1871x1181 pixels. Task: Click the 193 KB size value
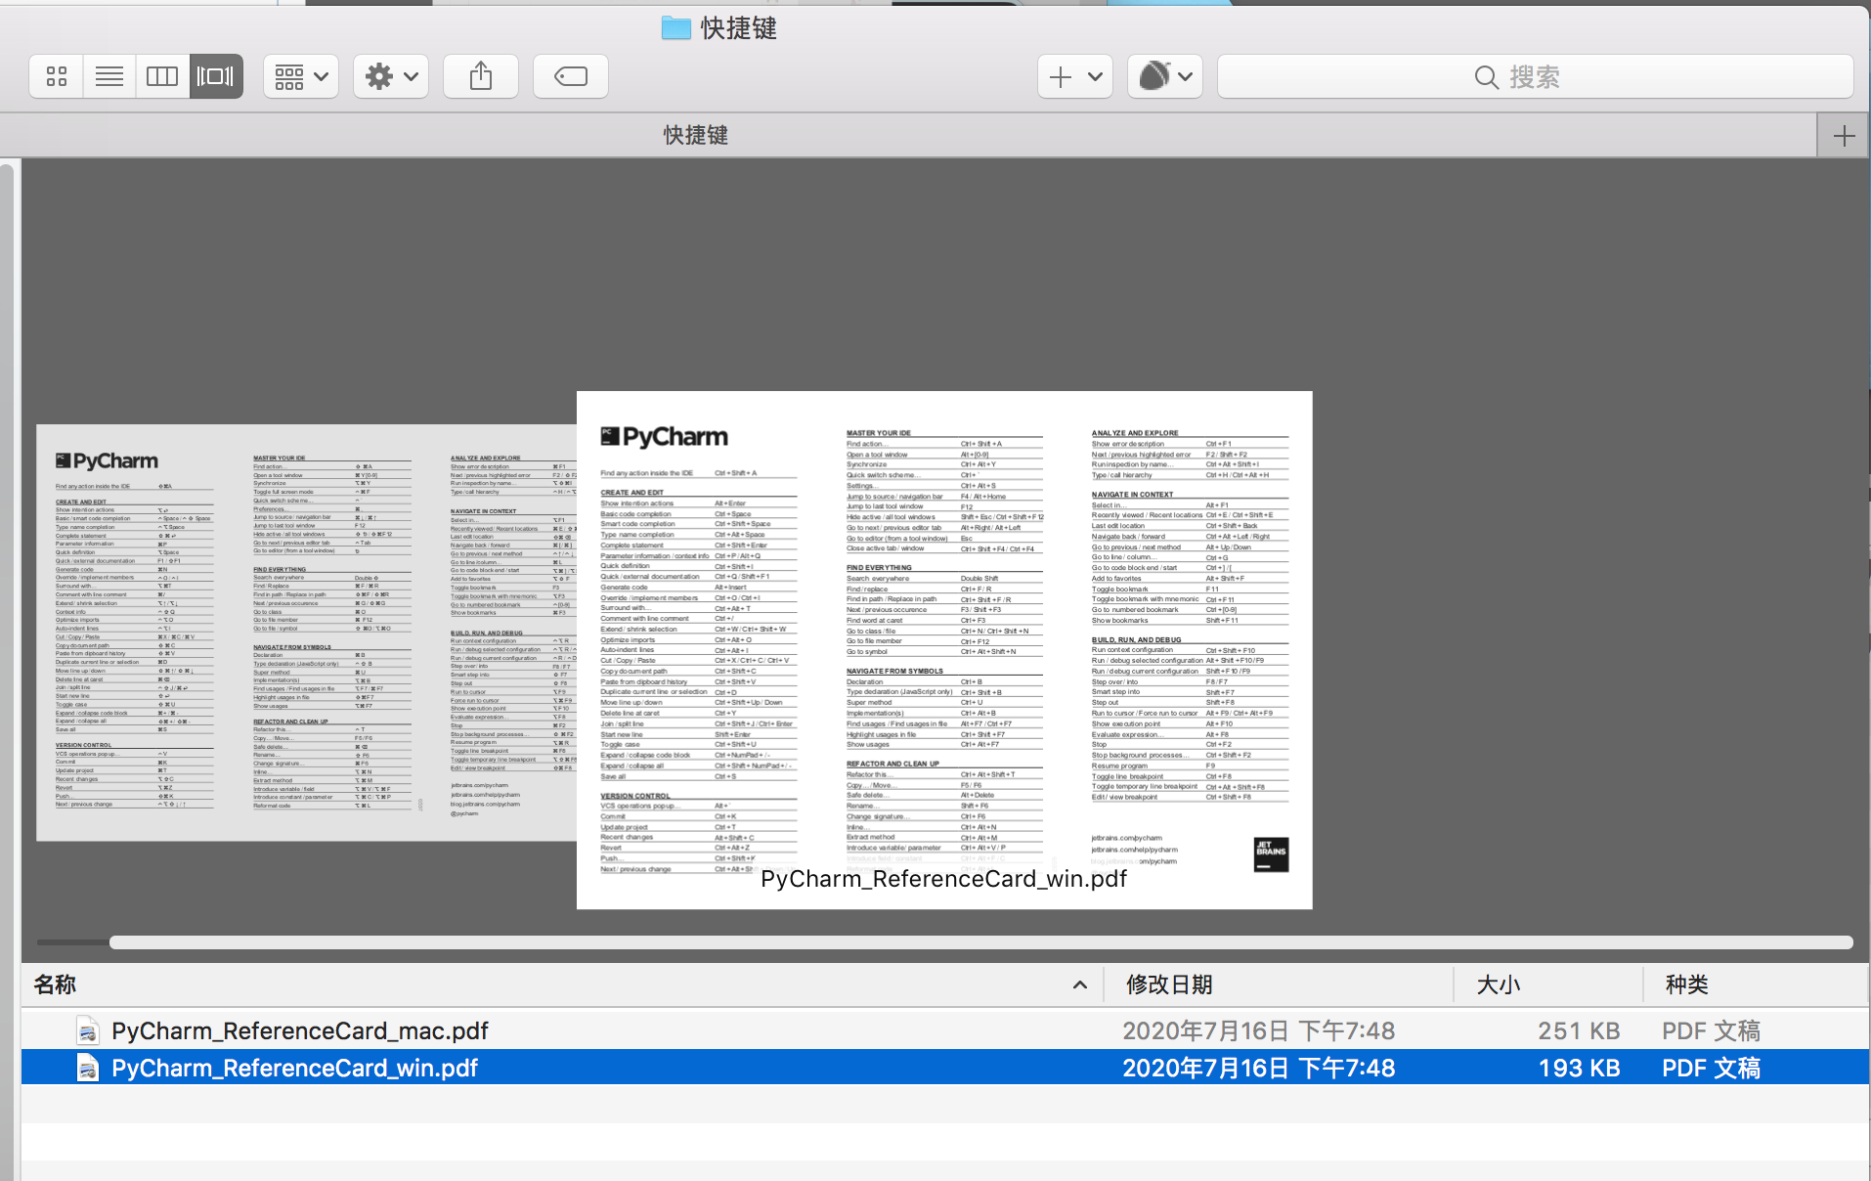pyautogui.click(x=1579, y=1068)
